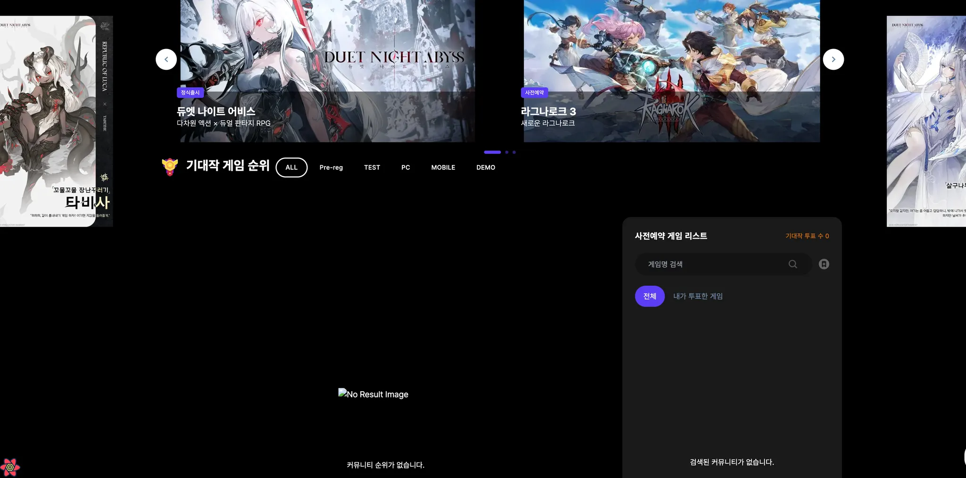Click the 사전예약 게임 리스트 heading
966x478 pixels.
point(671,236)
